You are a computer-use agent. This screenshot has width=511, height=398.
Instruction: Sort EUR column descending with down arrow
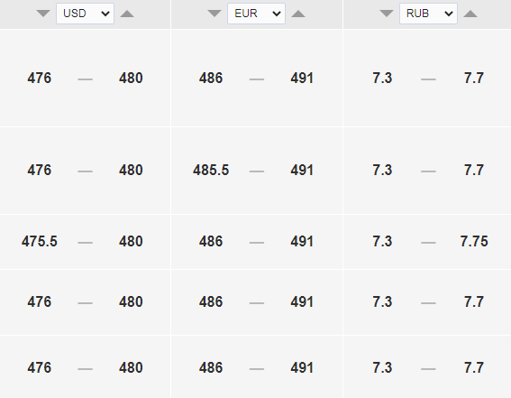(214, 14)
